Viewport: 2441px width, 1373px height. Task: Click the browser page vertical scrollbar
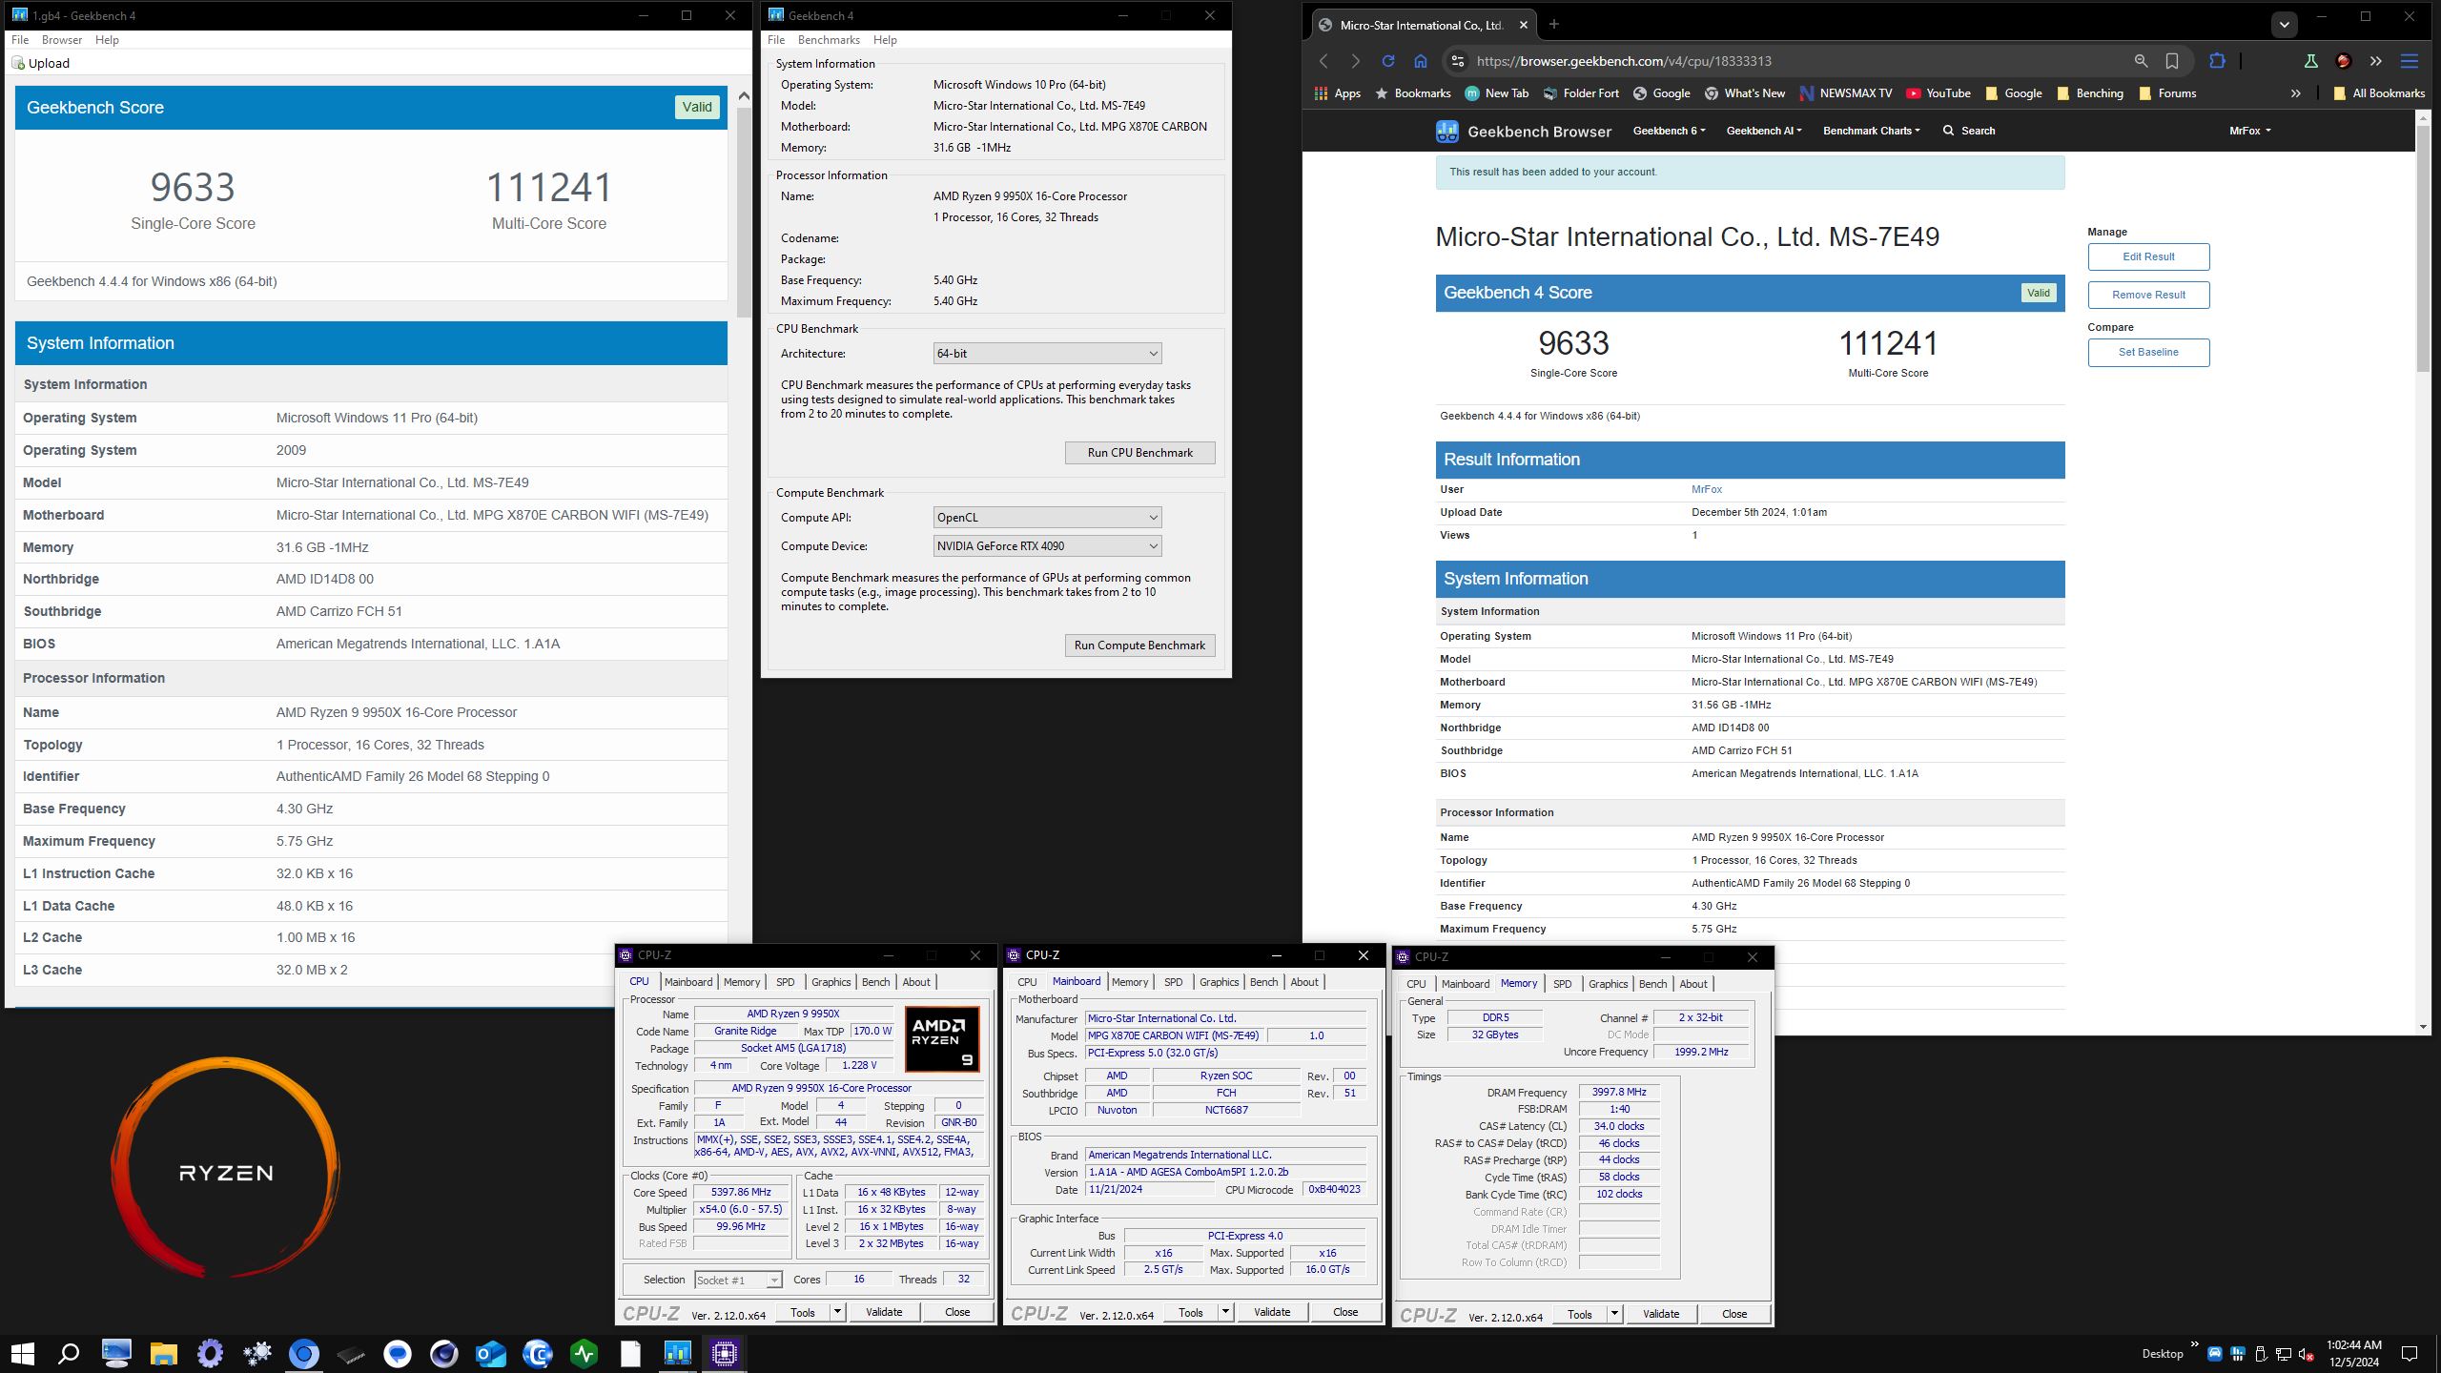coord(2424,248)
